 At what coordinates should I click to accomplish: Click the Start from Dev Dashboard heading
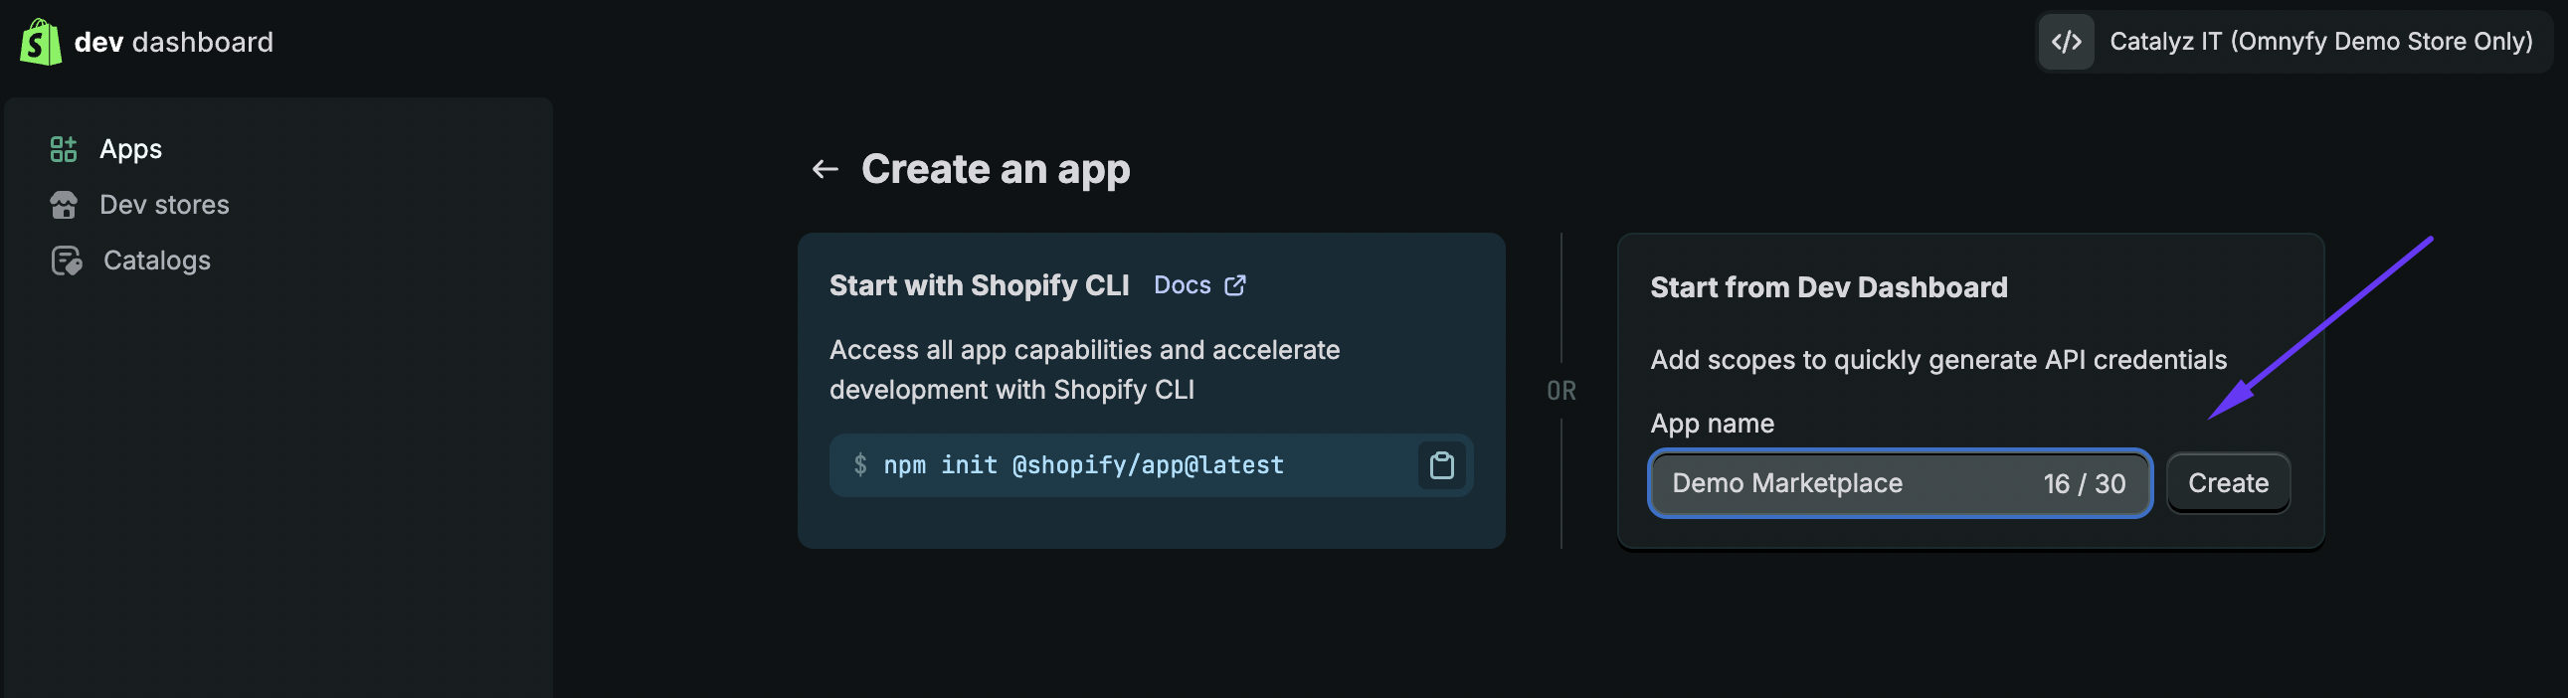pos(1828,288)
